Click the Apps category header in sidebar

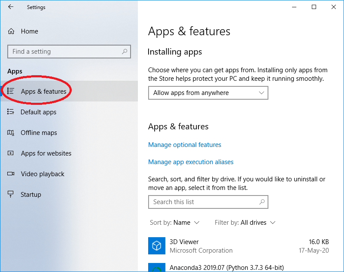click(x=15, y=71)
